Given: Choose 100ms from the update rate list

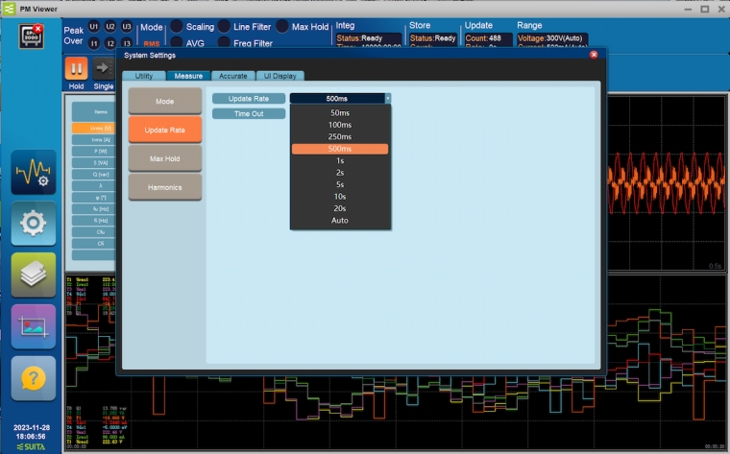Looking at the screenshot, I should 339,125.
